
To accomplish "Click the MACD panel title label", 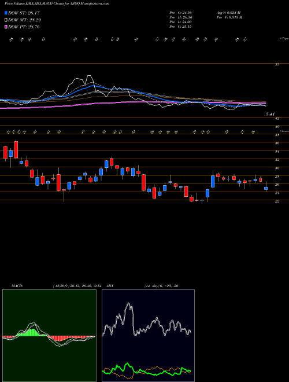I will coord(17,286).
